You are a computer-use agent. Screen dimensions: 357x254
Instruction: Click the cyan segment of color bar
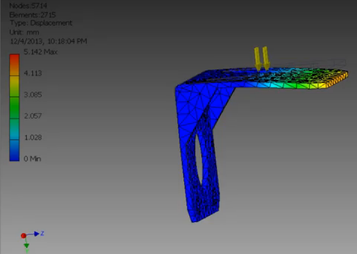(14, 129)
